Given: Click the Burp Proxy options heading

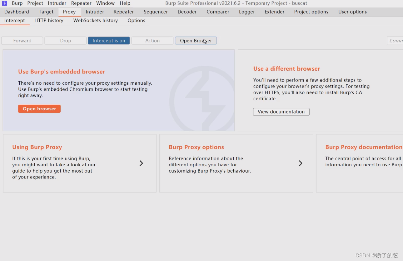Looking at the screenshot, I should coord(197,147).
